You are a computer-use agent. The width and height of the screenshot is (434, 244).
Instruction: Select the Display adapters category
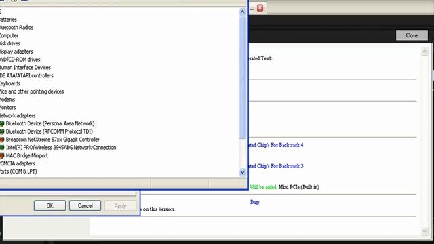tap(16, 52)
